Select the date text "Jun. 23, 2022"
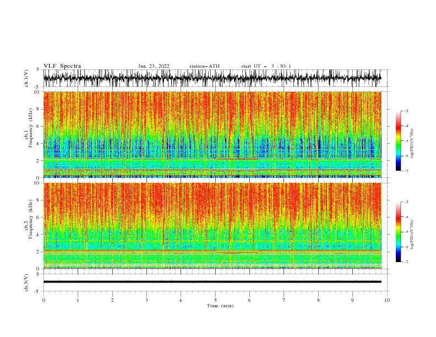 (x=154, y=66)
